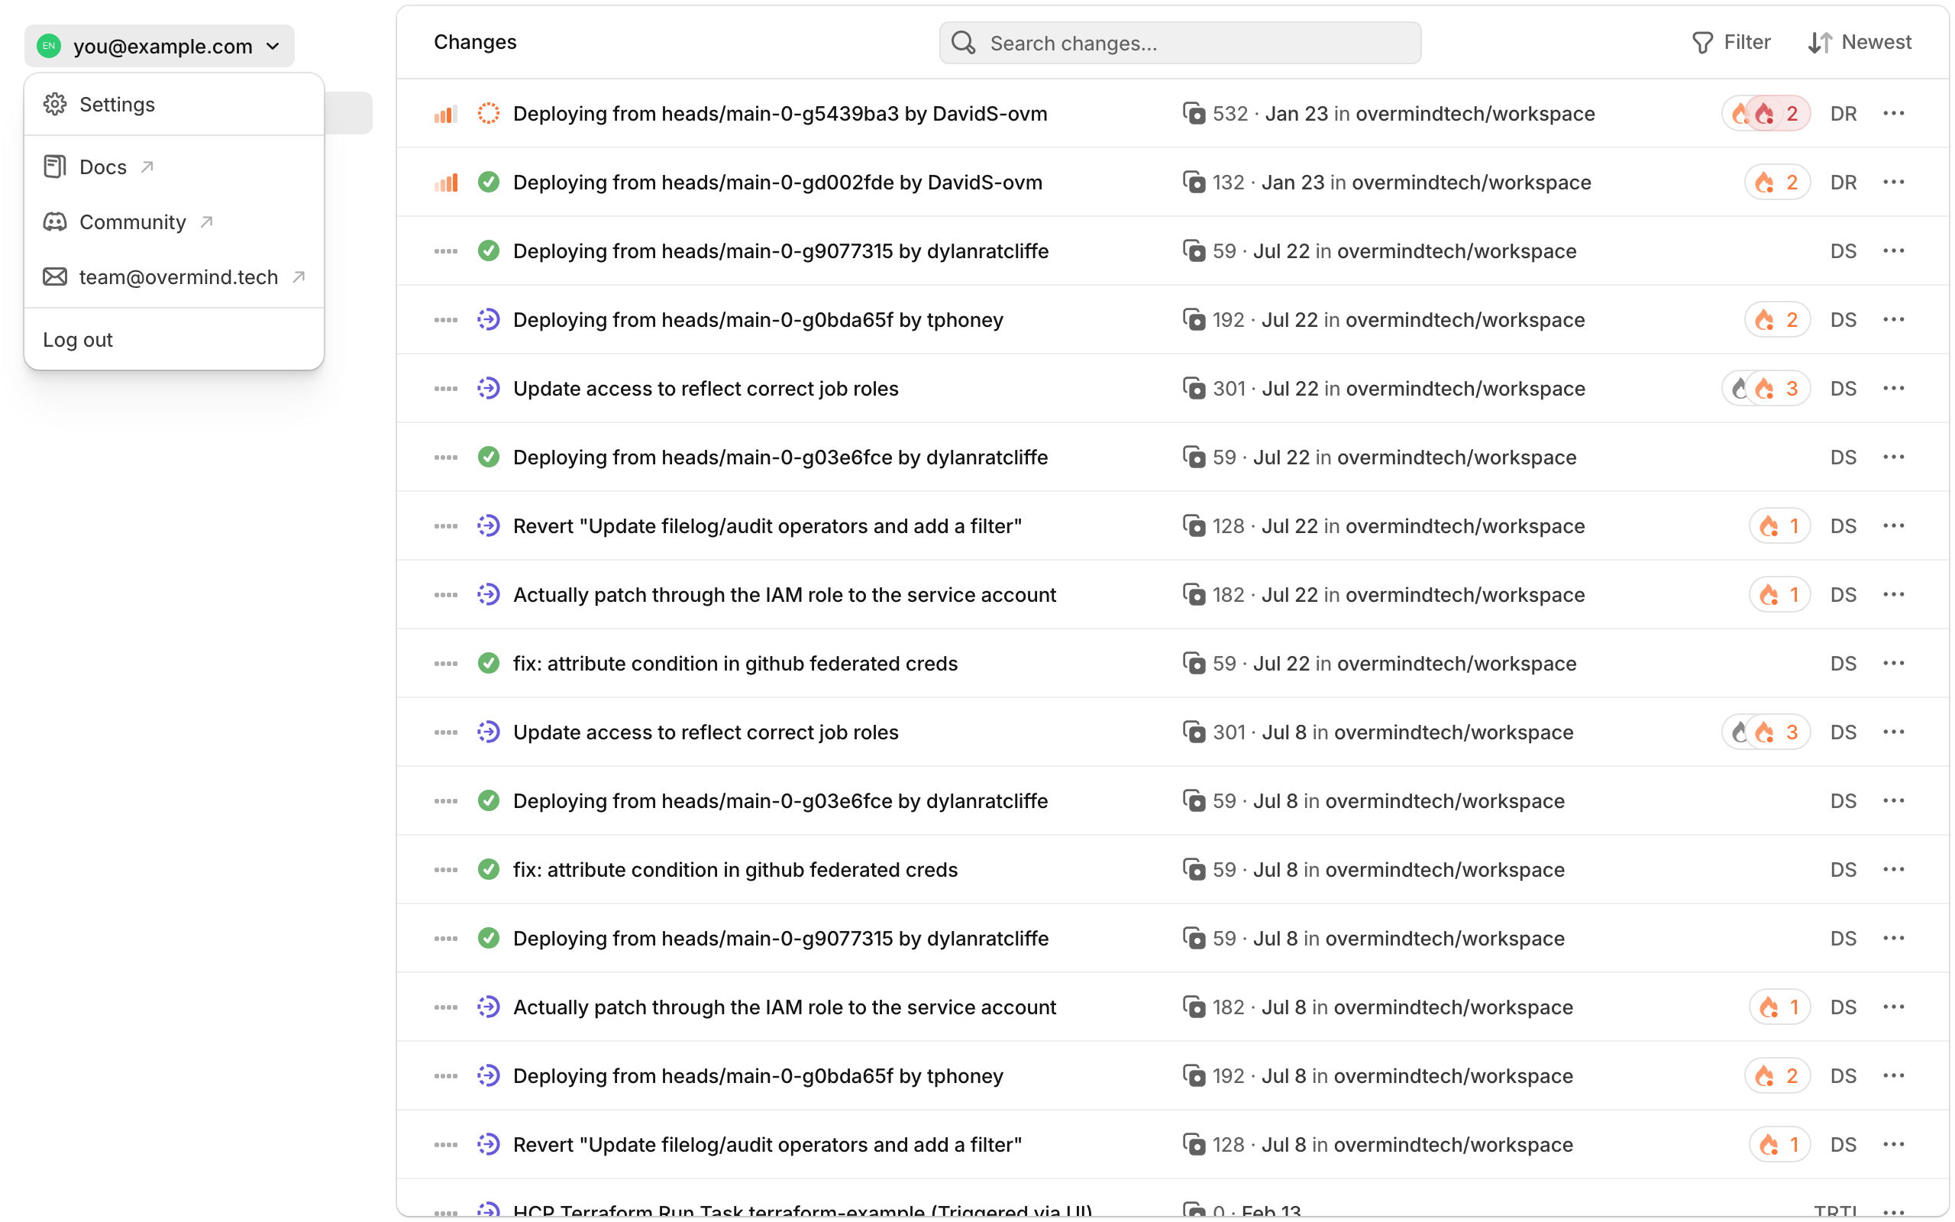Click the orange progress spinner on g5439ba3 deploy
Image resolution: width=1955 pixels, height=1222 pixels.
point(489,113)
